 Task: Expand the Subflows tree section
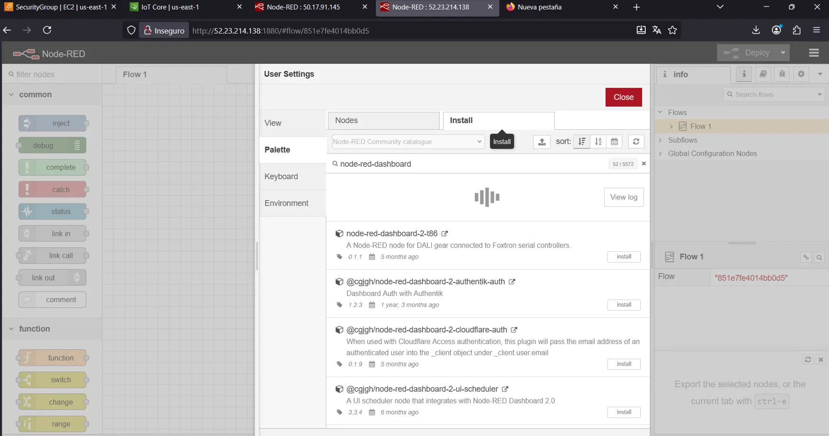[x=660, y=140]
